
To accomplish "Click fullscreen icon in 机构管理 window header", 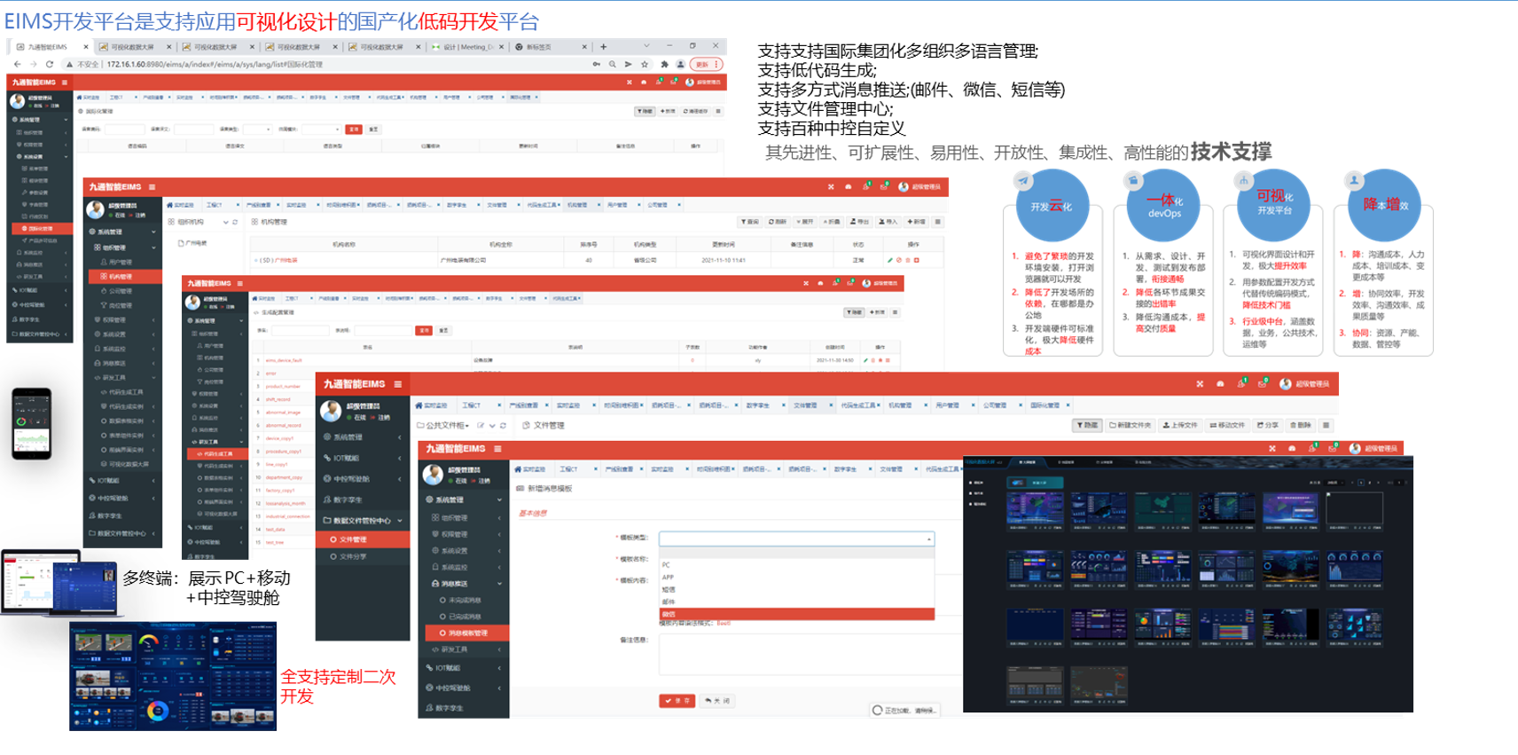I will 831,187.
